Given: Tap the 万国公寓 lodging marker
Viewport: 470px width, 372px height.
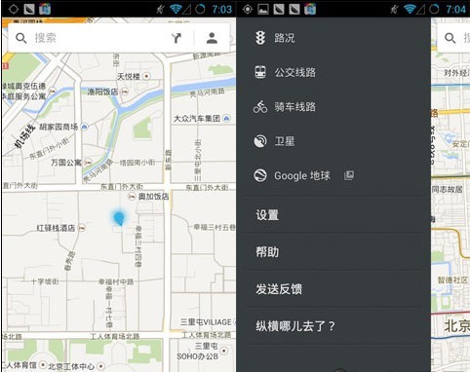Looking at the screenshot, I should 88,163.
